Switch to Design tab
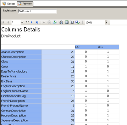This screenshot has height=125, width=127. point(9,4)
